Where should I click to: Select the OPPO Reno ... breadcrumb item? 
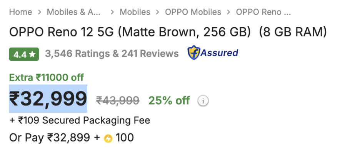coord(263,12)
